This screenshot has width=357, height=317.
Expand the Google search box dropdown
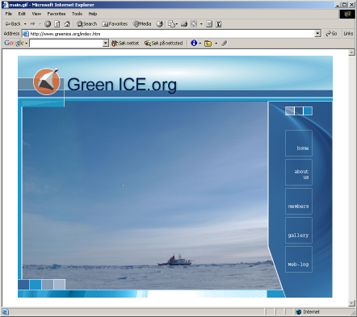tap(106, 43)
